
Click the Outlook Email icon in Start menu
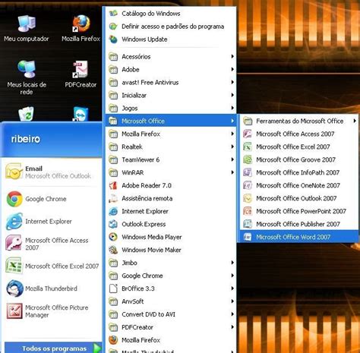coord(14,172)
